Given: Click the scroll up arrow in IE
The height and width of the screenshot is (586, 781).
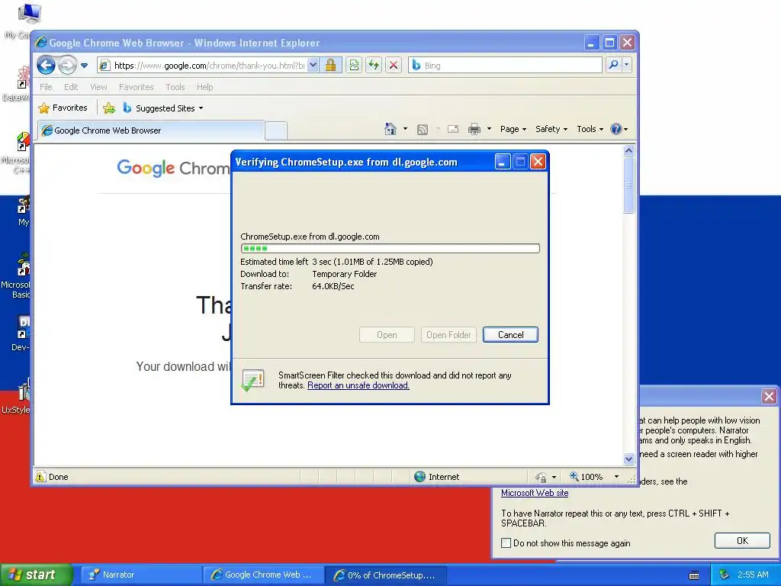Looking at the screenshot, I should pos(628,150).
